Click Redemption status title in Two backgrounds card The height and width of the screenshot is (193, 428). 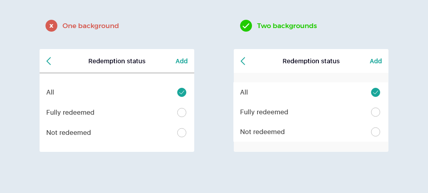(311, 61)
